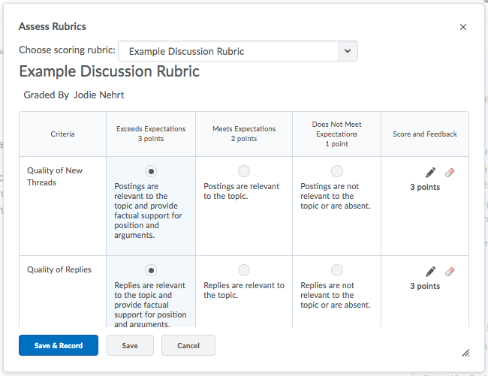
Task: Select Exceeds Expectations for Quality of Replies
Action: (151, 270)
